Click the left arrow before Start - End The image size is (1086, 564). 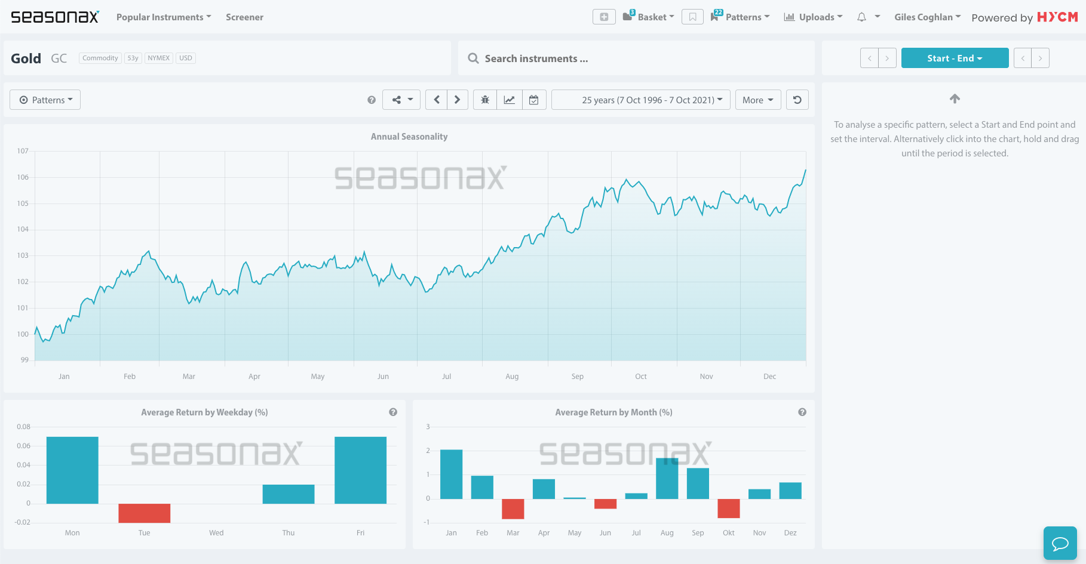869,58
